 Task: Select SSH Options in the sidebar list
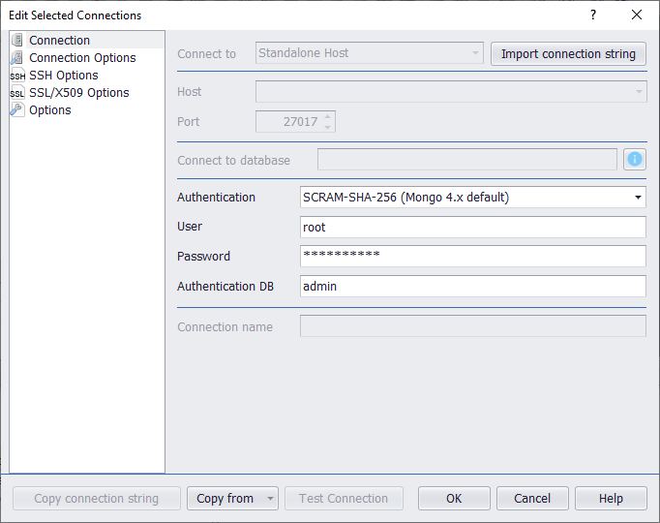(63, 76)
